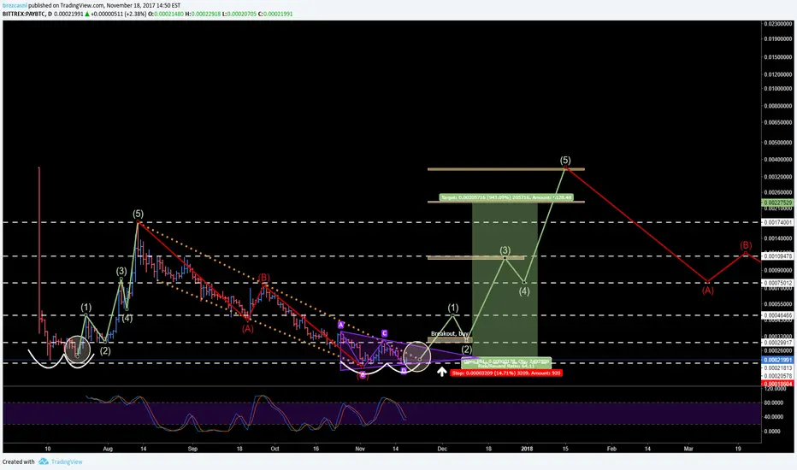
Task: Click the Aug date label
Action: [x=107, y=449]
